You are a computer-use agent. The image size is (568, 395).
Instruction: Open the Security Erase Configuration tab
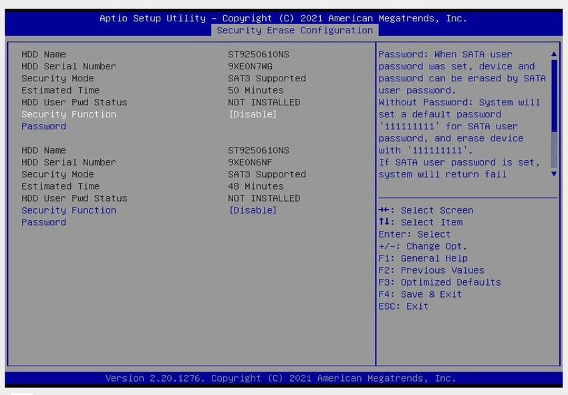295,31
